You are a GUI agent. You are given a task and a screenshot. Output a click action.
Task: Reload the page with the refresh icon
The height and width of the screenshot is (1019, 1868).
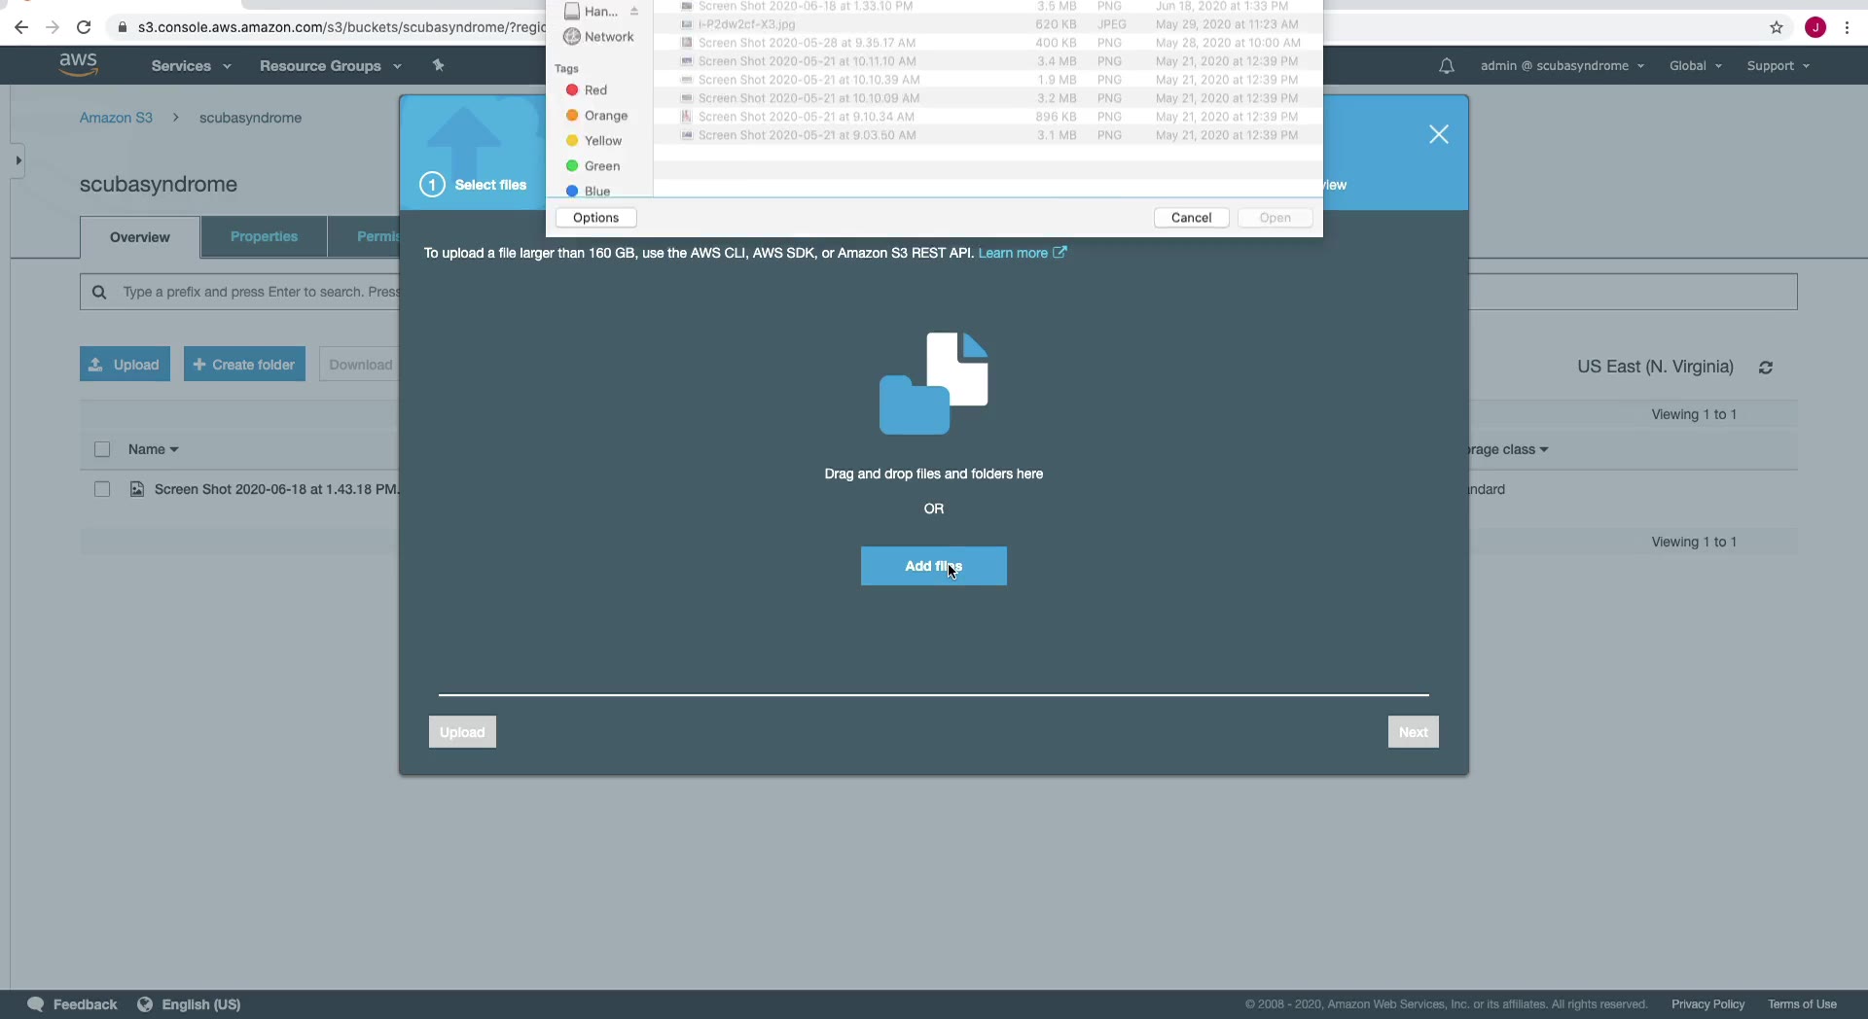(84, 27)
